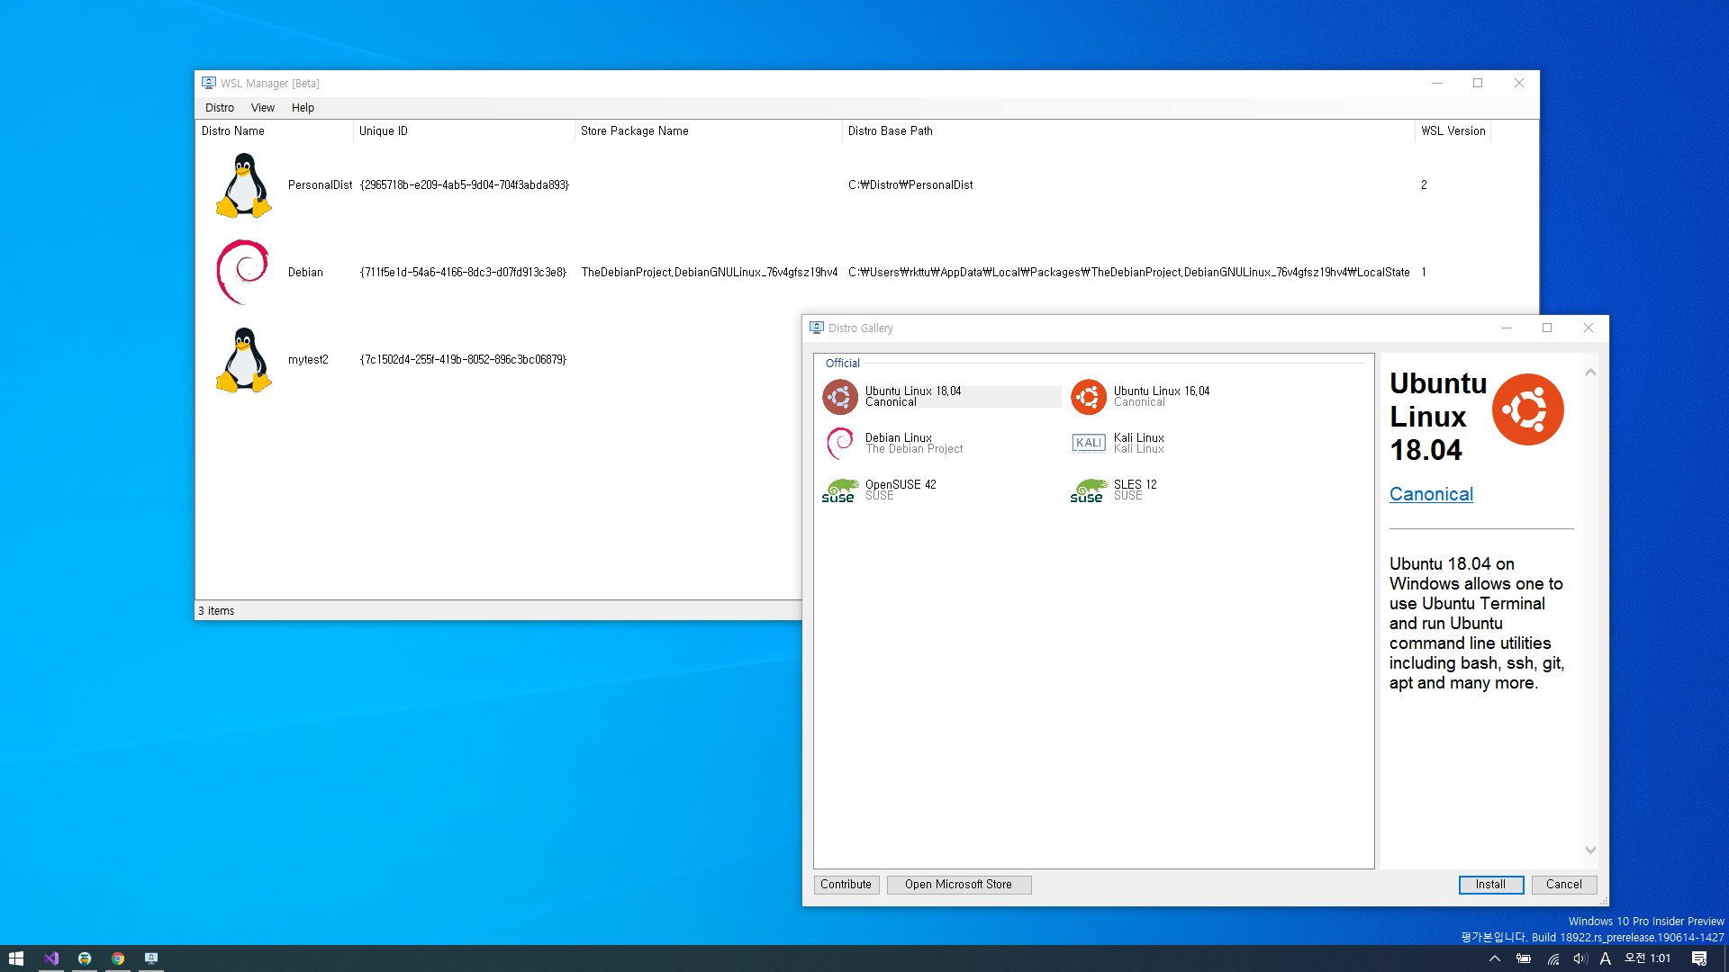Select the mytest2 Tux icon

(x=243, y=359)
